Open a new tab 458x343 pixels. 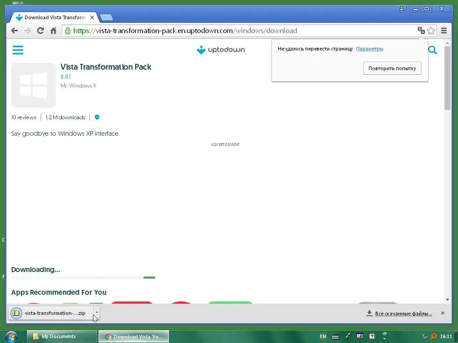point(106,17)
